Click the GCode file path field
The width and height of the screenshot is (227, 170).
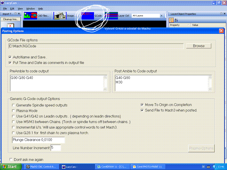click(96, 46)
